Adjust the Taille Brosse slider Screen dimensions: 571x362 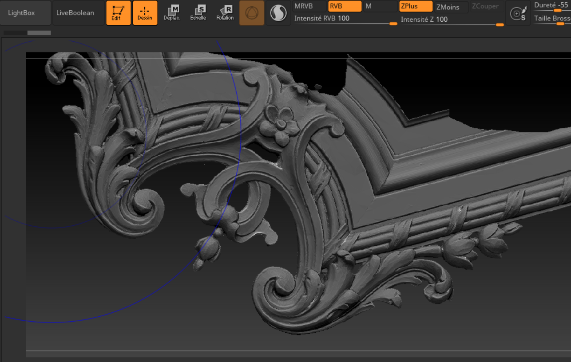pyautogui.click(x=552, y=20)
